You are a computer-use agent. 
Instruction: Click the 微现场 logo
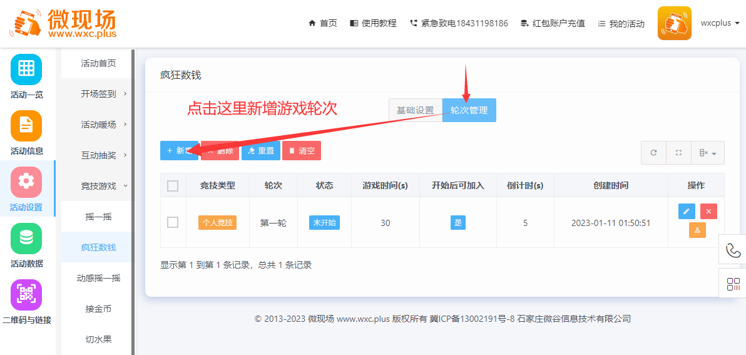coord(63,23)
